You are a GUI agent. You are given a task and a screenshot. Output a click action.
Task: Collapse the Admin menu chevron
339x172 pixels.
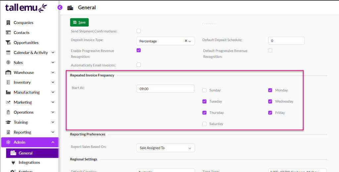click(53, 142)
